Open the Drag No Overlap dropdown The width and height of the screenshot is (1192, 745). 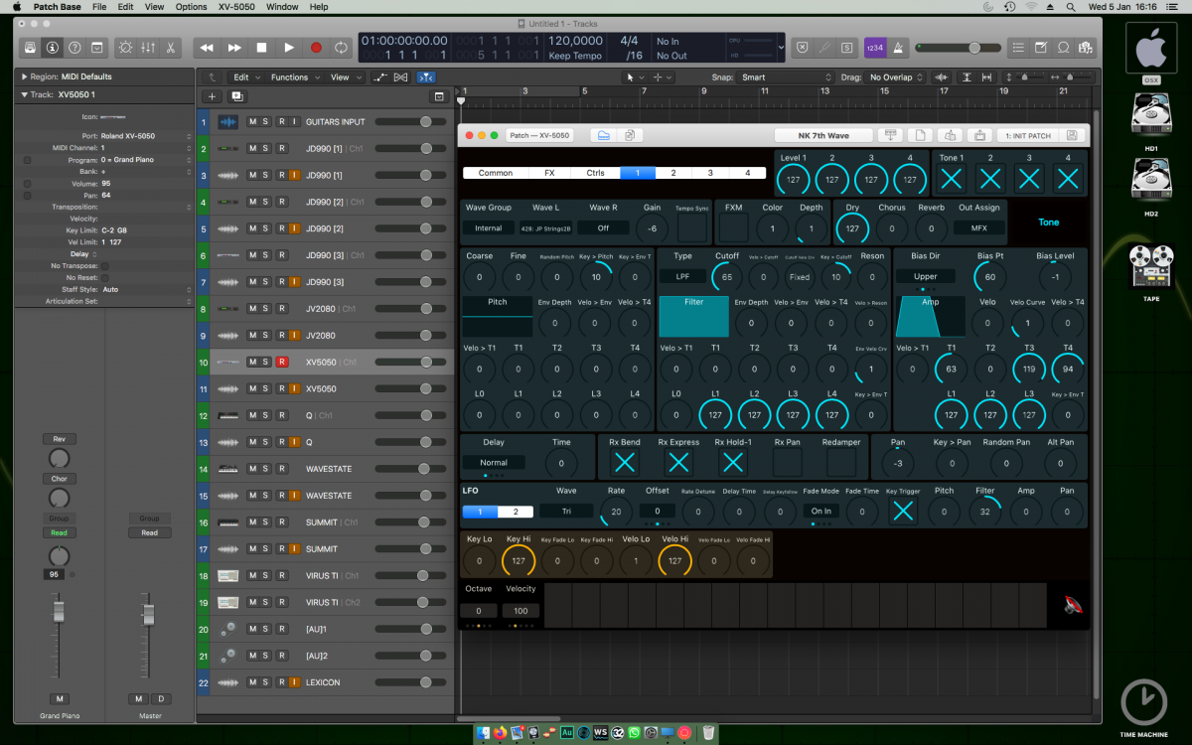pos(897,77)
